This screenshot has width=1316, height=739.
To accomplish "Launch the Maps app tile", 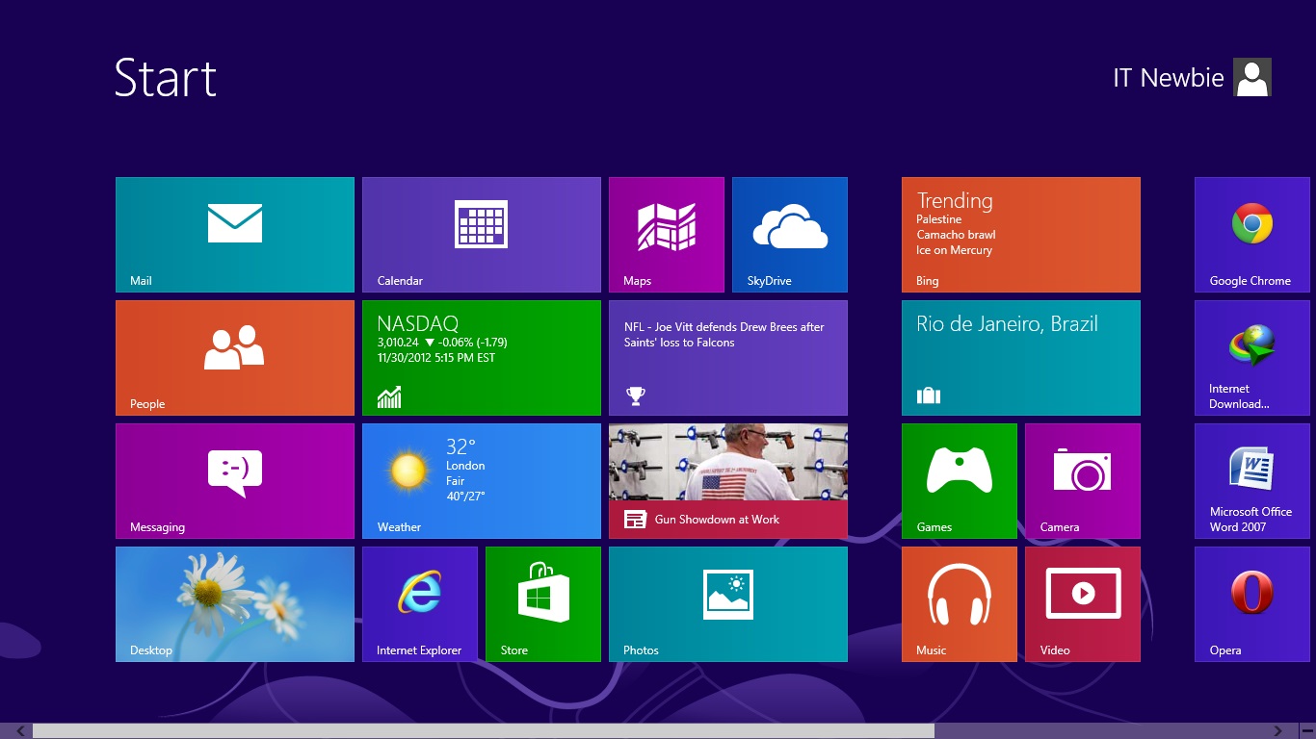I will coord(667,235).
